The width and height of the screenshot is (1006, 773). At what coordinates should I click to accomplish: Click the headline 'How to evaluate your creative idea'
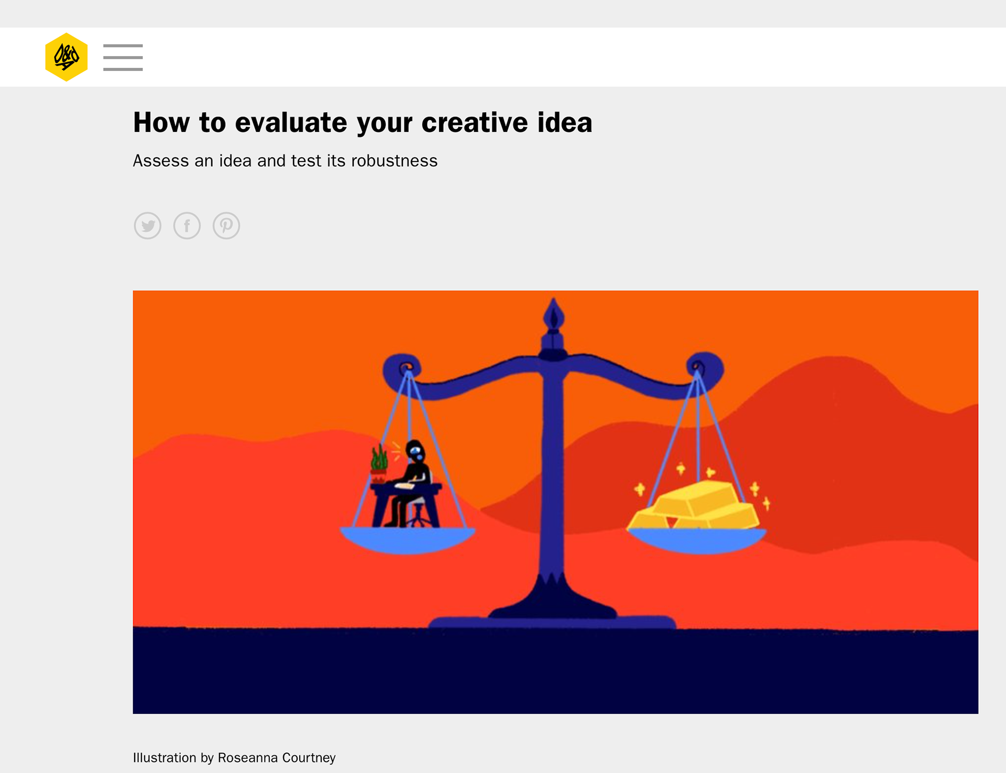coord(363,123)
